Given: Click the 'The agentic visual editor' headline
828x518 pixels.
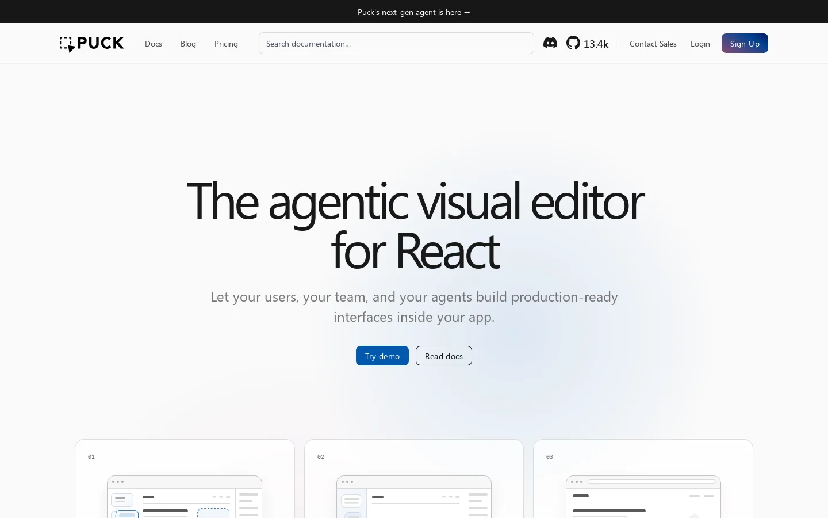Looking at the screenshot, I should click(x=415, y=225).
